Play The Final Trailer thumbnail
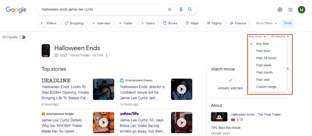This screenshot has height=136, width=312. tap(219, 117)
